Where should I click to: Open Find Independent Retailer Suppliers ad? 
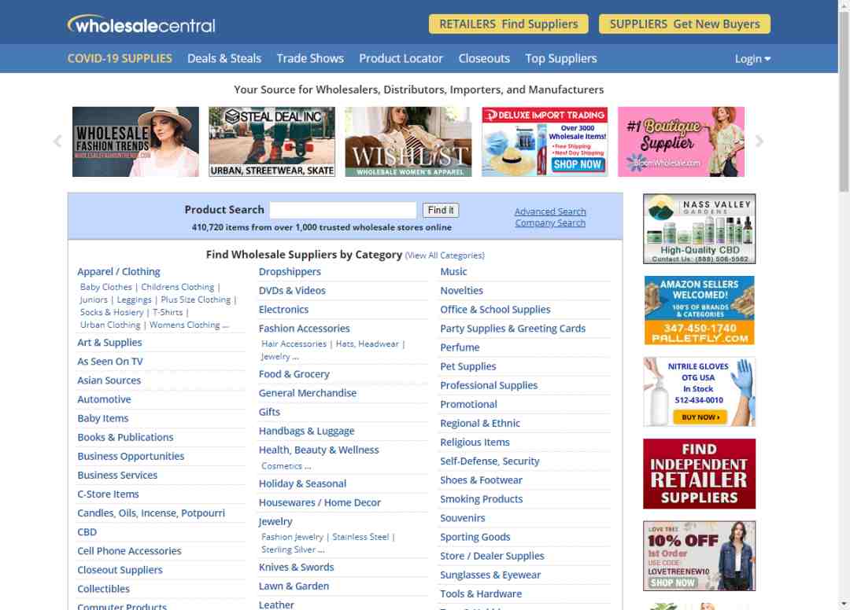point(700,473)
